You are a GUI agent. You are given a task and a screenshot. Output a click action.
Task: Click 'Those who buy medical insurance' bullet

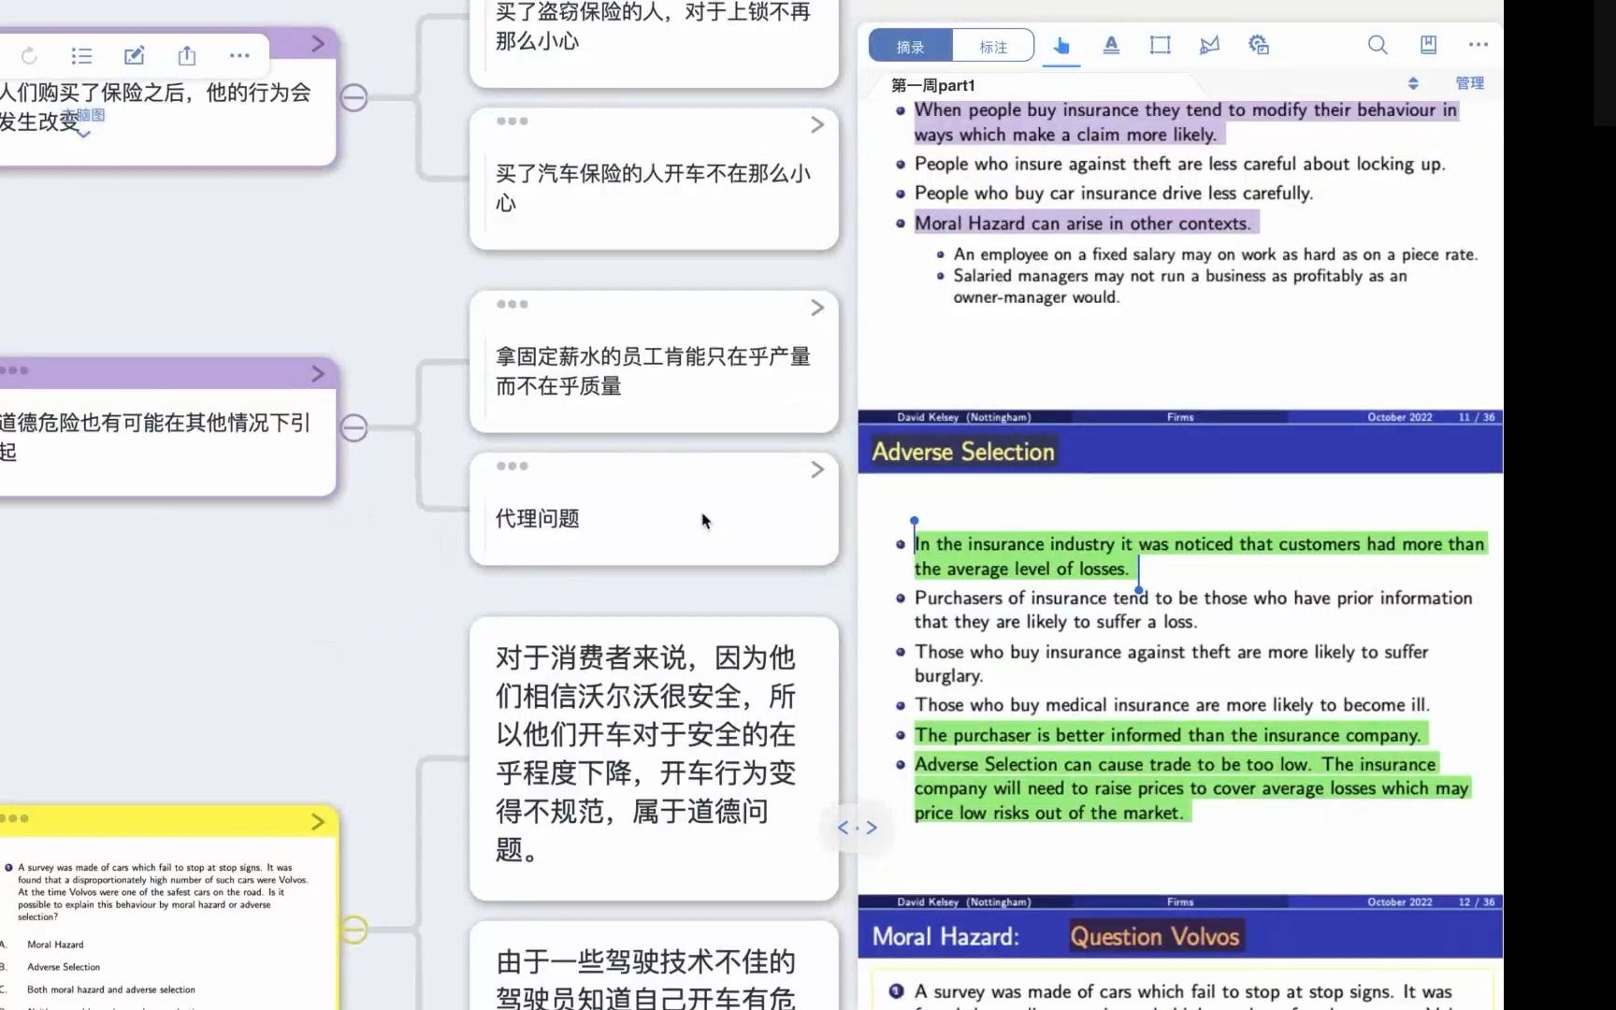coord(1172,705)
